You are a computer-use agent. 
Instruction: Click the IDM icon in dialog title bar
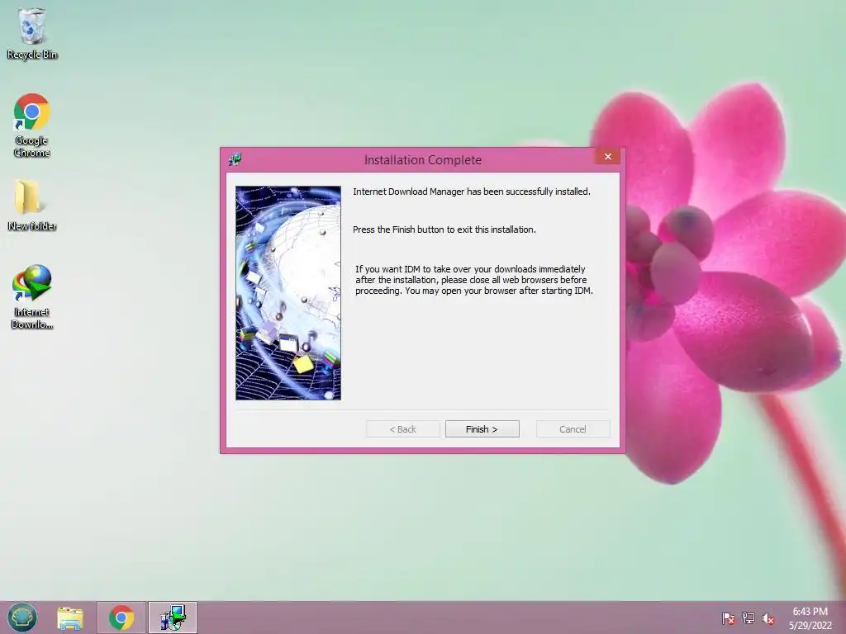click(235, 159)
